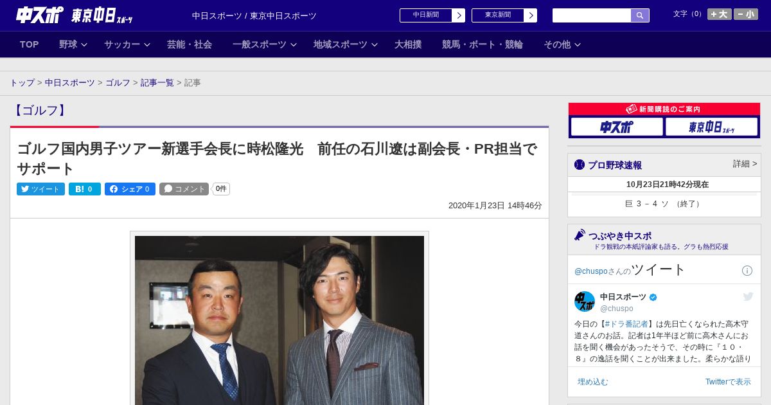
Task: Click @chuspo tweets handle link
Action: [x=590, y=271]
